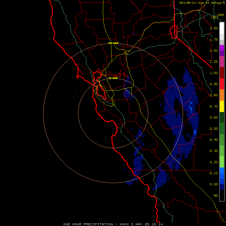Select the light blue swatch near 0.10
This screenshot has width=226, height=226.
222,170
